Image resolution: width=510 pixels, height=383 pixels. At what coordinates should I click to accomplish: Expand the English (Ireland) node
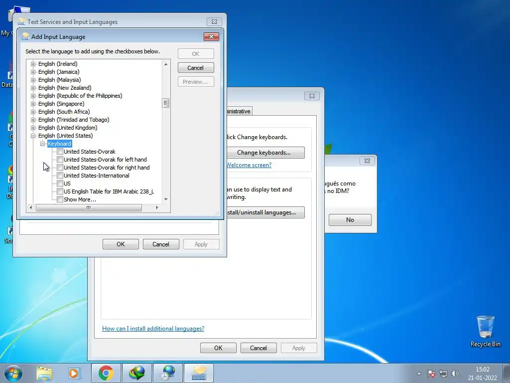coord(33,64)
